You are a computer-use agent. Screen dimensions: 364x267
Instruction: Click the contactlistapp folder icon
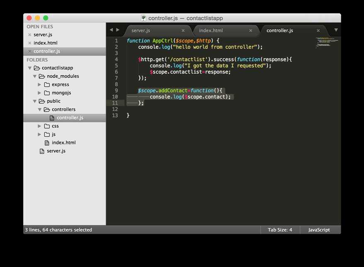tap(37, 68)
